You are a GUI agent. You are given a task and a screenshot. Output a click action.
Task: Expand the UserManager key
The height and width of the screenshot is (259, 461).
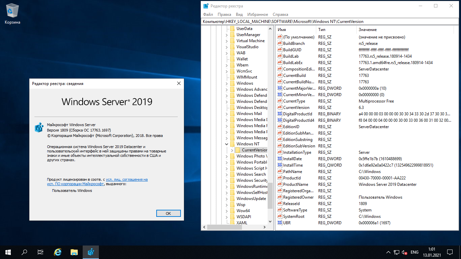click(x=227, y=35)
